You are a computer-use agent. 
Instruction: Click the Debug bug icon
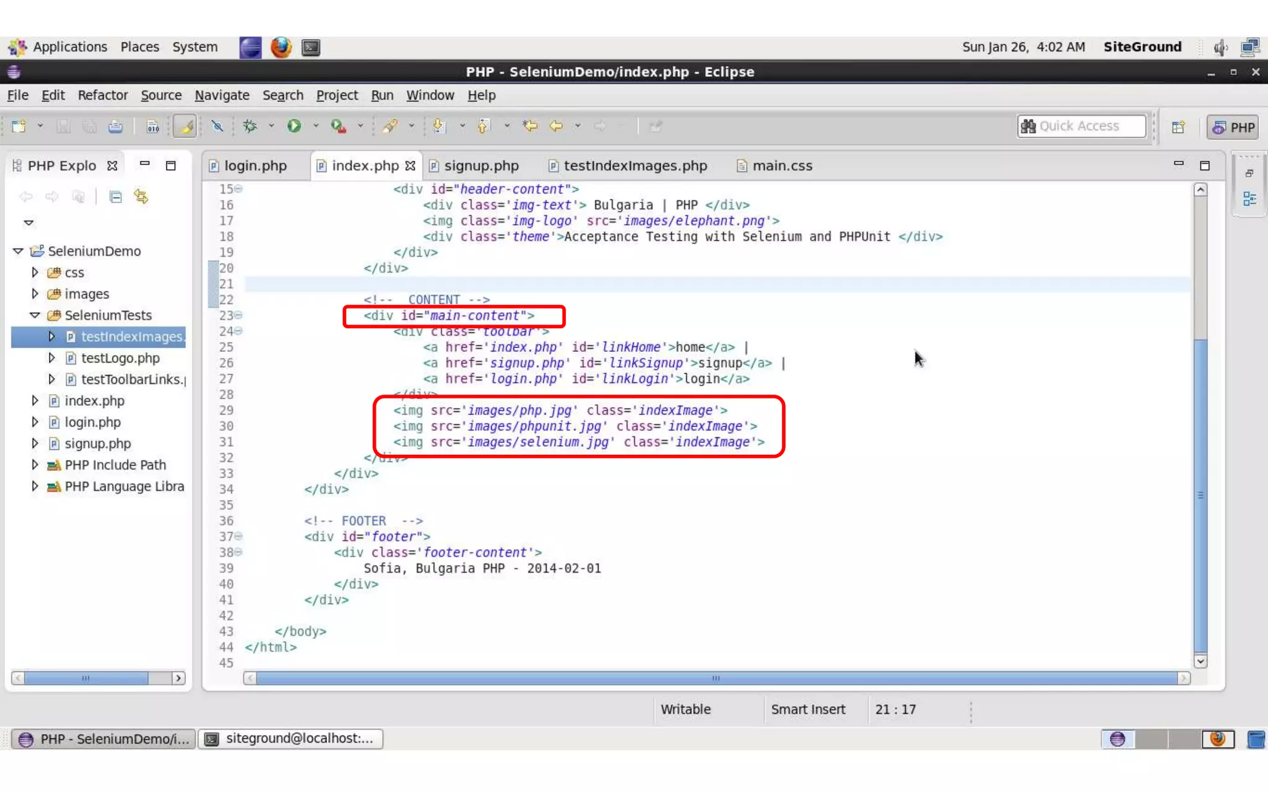click(250, 126)
